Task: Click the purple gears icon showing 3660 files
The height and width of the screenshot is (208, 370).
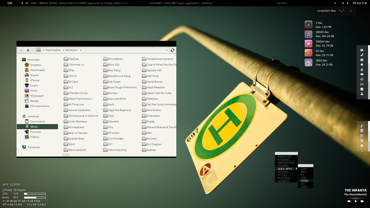Action: (309, 63)
